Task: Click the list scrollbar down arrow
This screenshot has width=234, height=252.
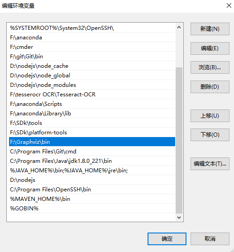Action: pos(179,218)
